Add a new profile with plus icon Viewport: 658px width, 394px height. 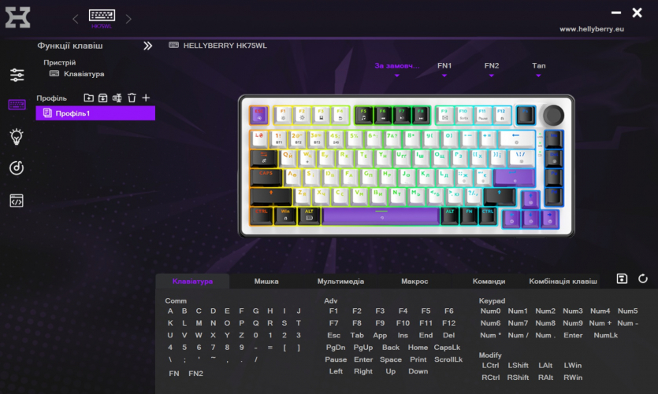(x=146, y=98)
